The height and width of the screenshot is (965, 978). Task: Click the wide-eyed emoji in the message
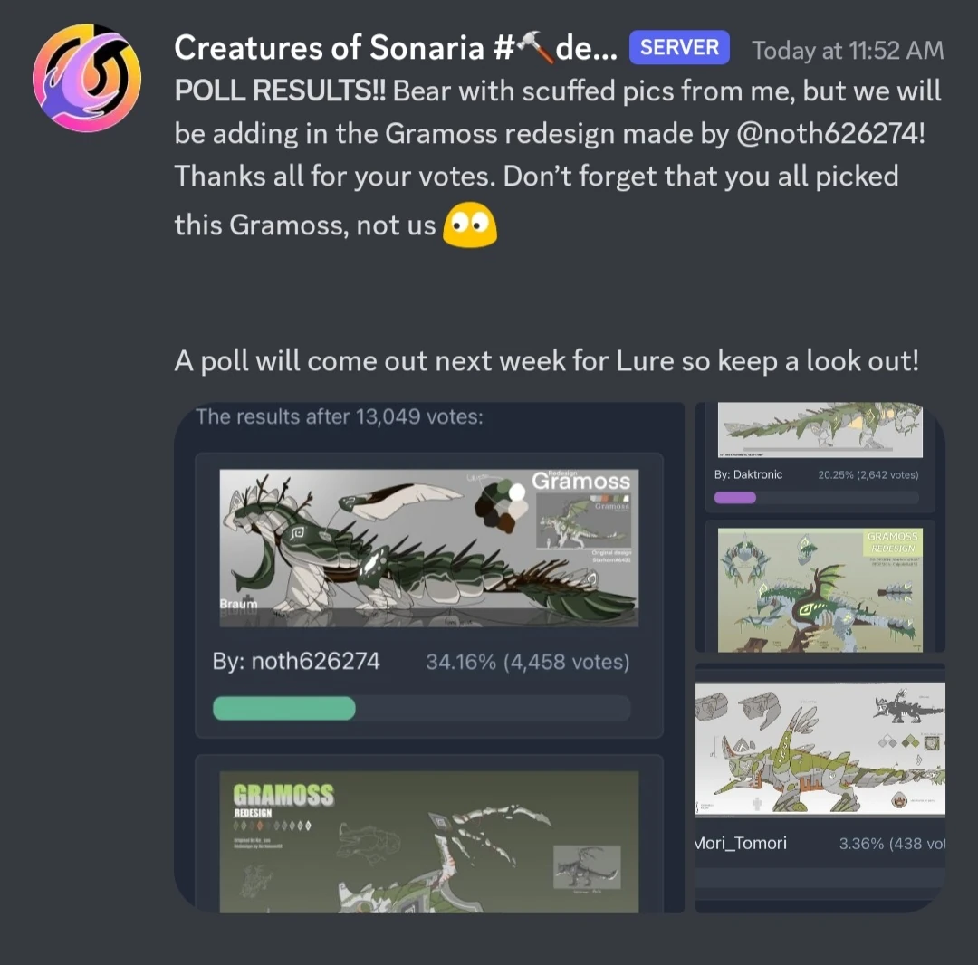click(x=470, y=225)
